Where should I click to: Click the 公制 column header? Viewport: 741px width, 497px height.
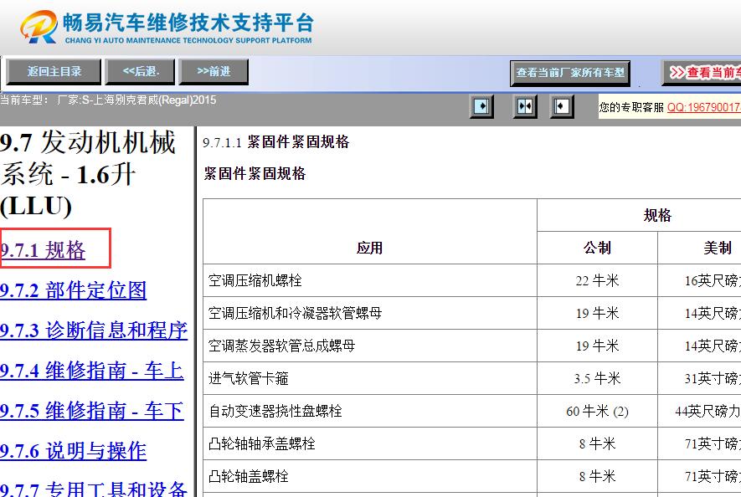[597, 248]
